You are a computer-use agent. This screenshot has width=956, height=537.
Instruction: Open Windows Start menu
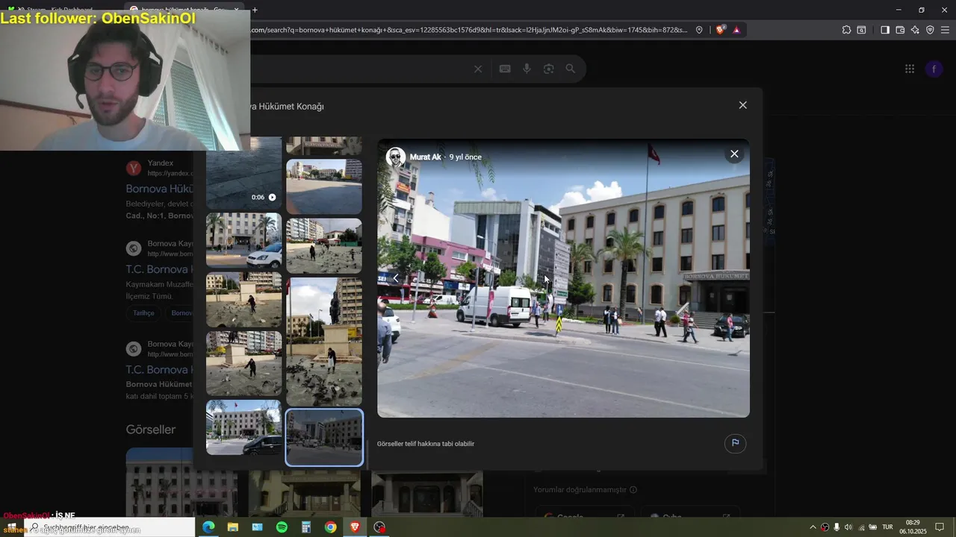tap(11, 527)
